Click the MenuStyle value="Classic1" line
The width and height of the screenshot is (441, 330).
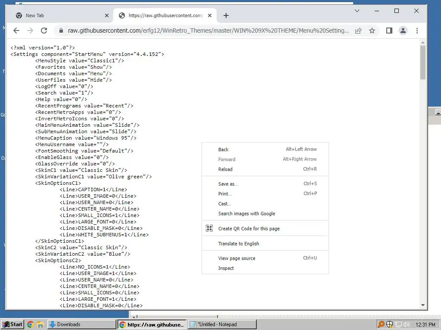tap(80, 61)
